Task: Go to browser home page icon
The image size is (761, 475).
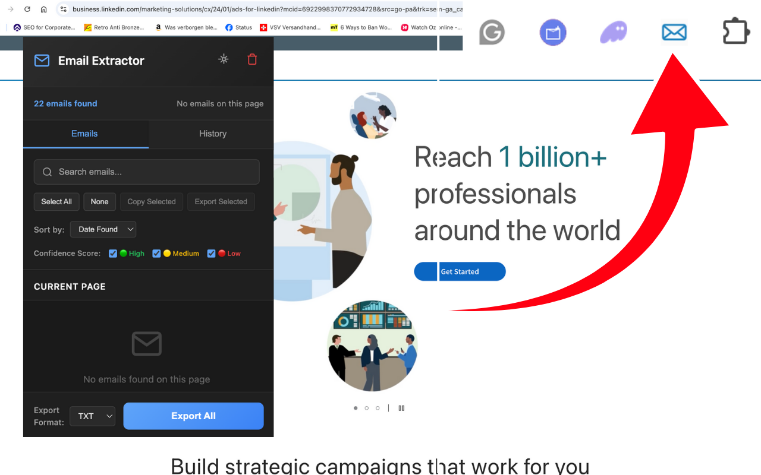Action: tap(43, 9)
